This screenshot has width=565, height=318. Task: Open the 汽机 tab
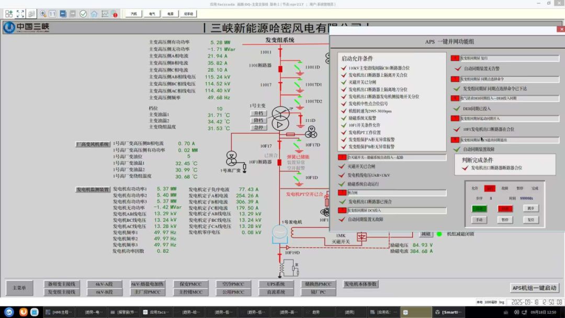(134, 14)
